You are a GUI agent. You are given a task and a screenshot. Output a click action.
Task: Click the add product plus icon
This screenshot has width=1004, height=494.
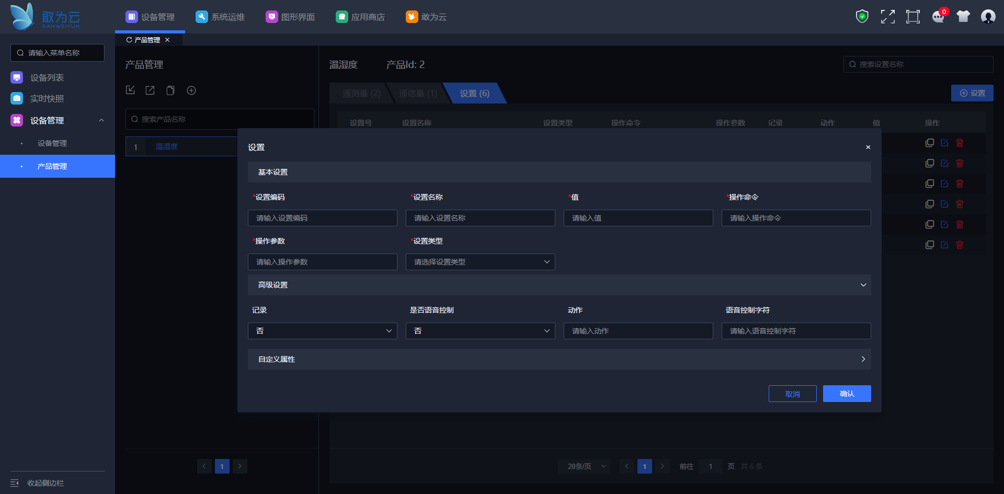coord(191,90)
